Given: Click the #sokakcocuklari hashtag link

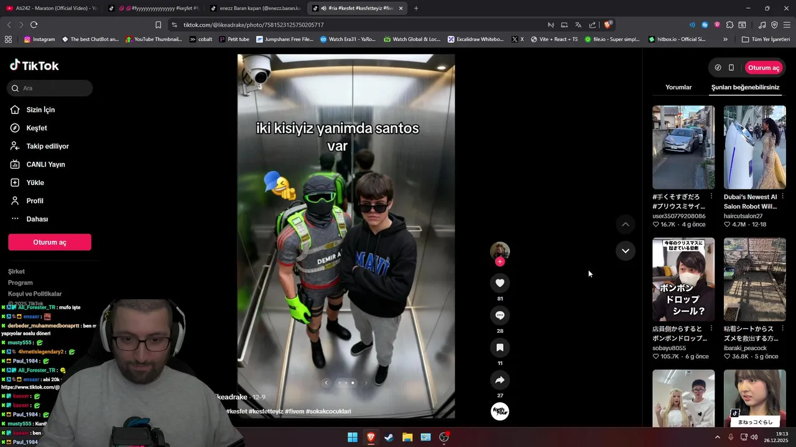Looking at the screenshot, I should pyautogui.click(x=328, y=411).
